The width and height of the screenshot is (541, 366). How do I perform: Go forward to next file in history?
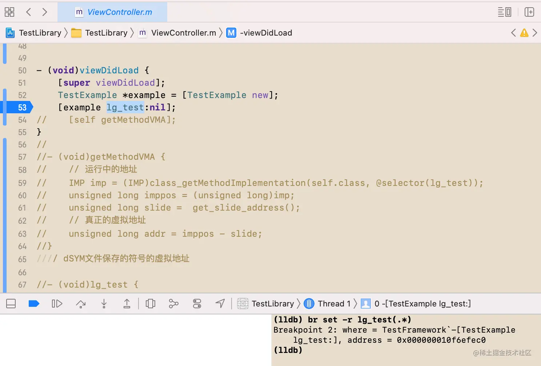[x=45, y=12]
